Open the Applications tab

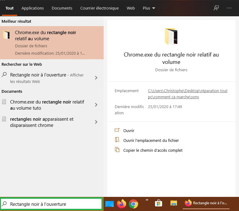(33, 8)
